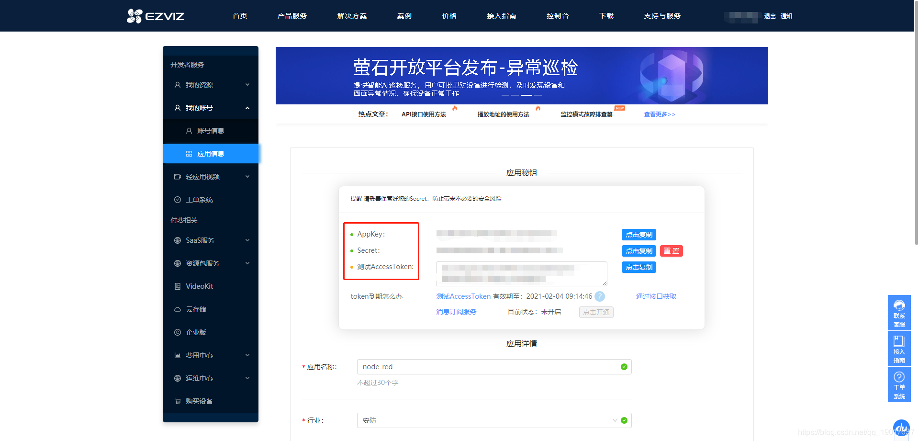Open 通过接口获取 link

click(x=656, y=296)
